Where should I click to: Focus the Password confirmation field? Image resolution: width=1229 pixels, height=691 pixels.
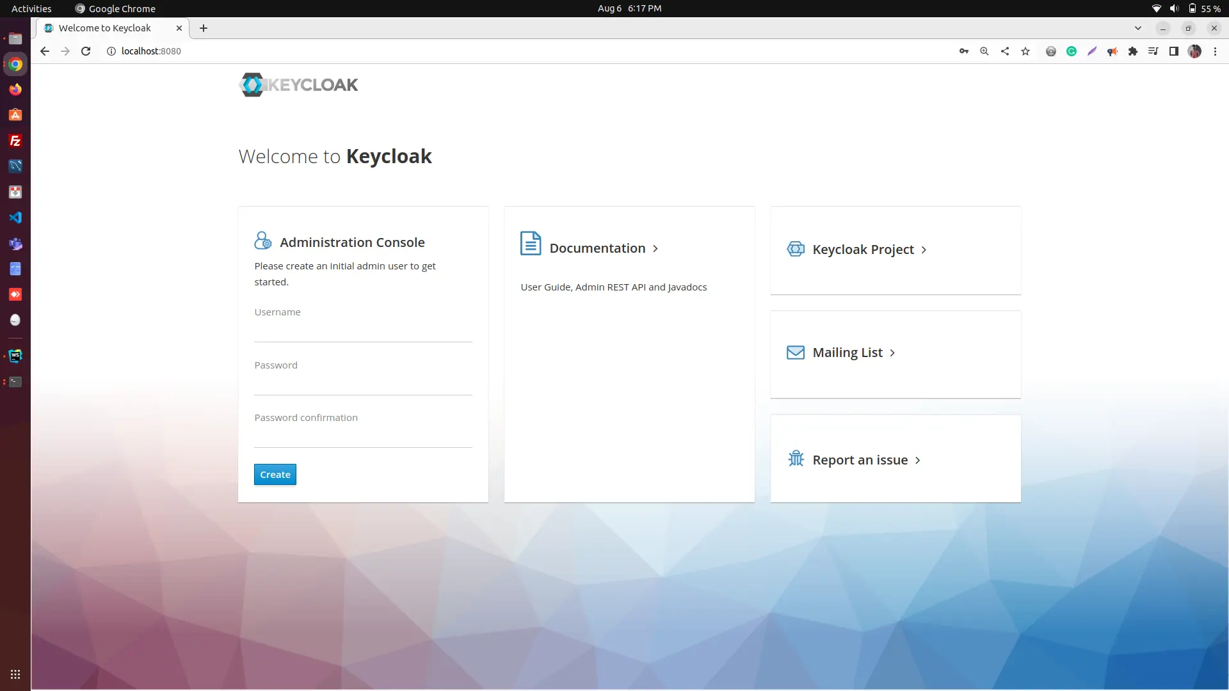[x=363, y=436]
